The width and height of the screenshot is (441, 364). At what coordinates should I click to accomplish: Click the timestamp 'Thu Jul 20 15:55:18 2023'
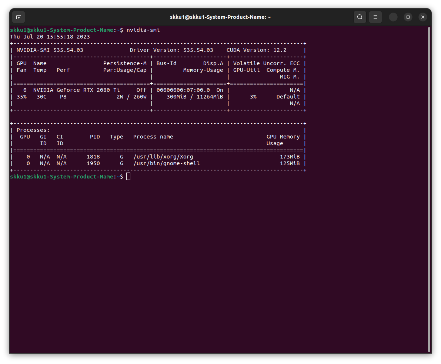(50, 37)
